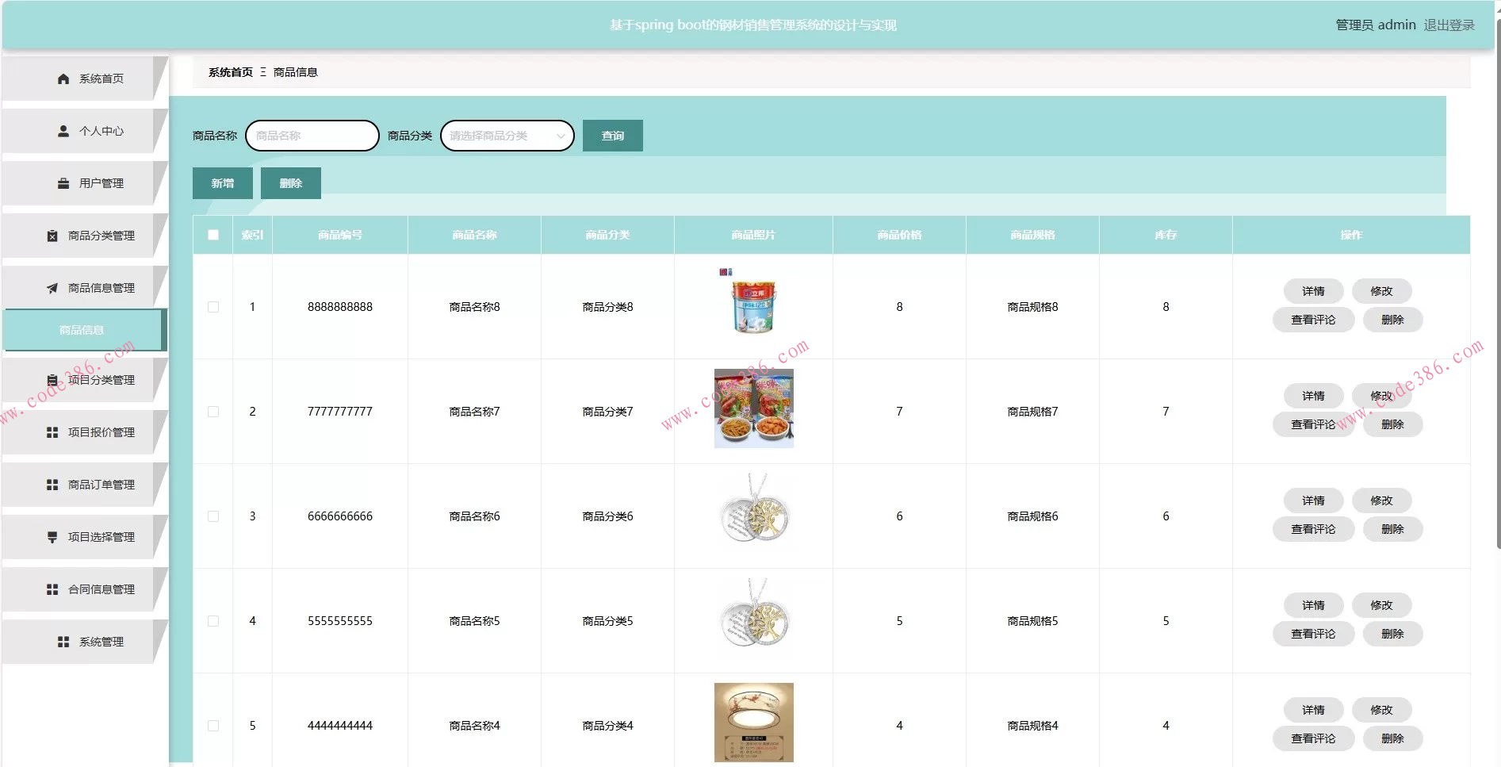Check the row checkbox for 4444444444
1501x767 pixels.
click(x=213, y=726)
